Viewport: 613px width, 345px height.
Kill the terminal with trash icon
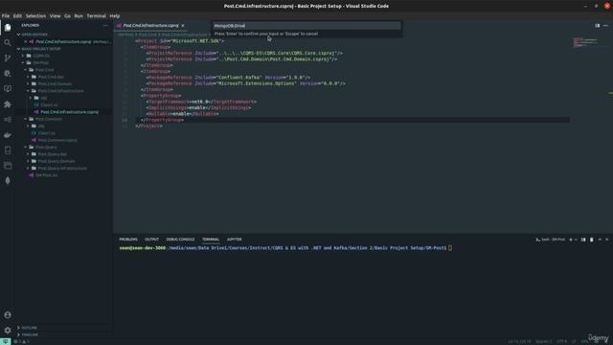click(x=592, y=240)
